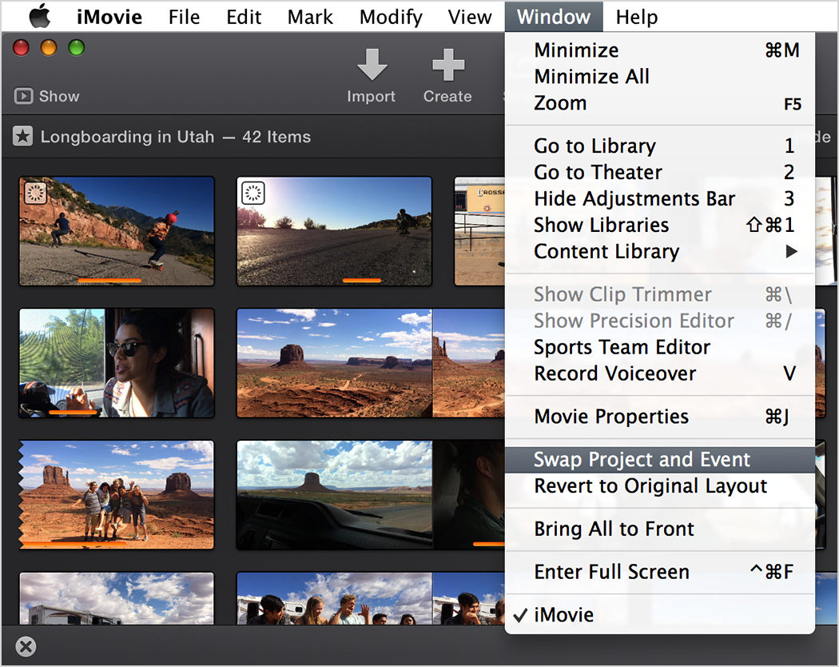Open the Modify menu
The image size is (839, 667).
click(x=391, y=17)
